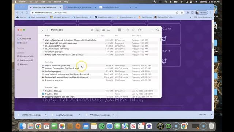Click Show All in the downloads bar
234x132 pixels.
click(202, 115)
